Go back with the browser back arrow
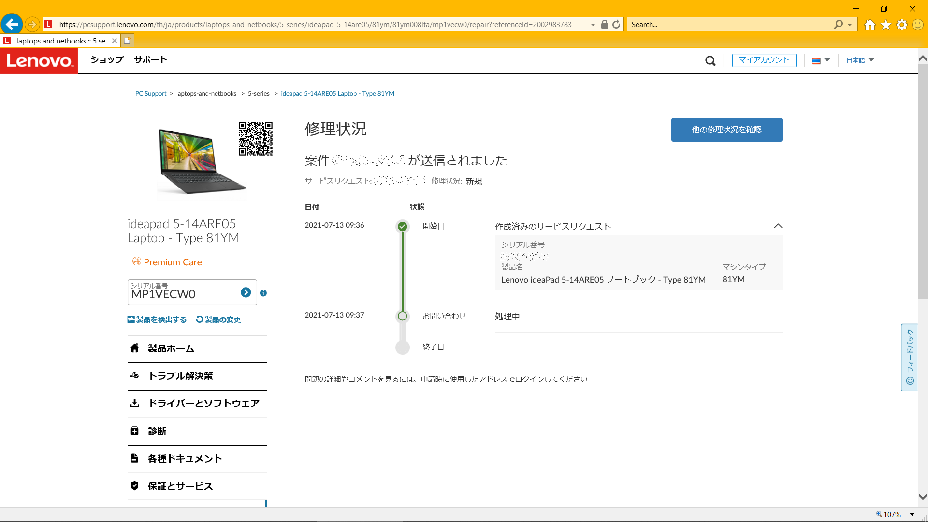The width and height of the screenshot is (928, 522). pyautogui.click(x=12, y=24)
